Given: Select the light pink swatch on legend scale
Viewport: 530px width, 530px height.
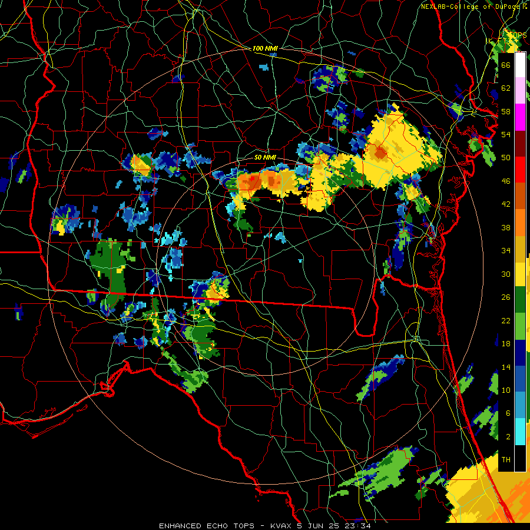Looking at the screenshot, I should coord(520,90).
